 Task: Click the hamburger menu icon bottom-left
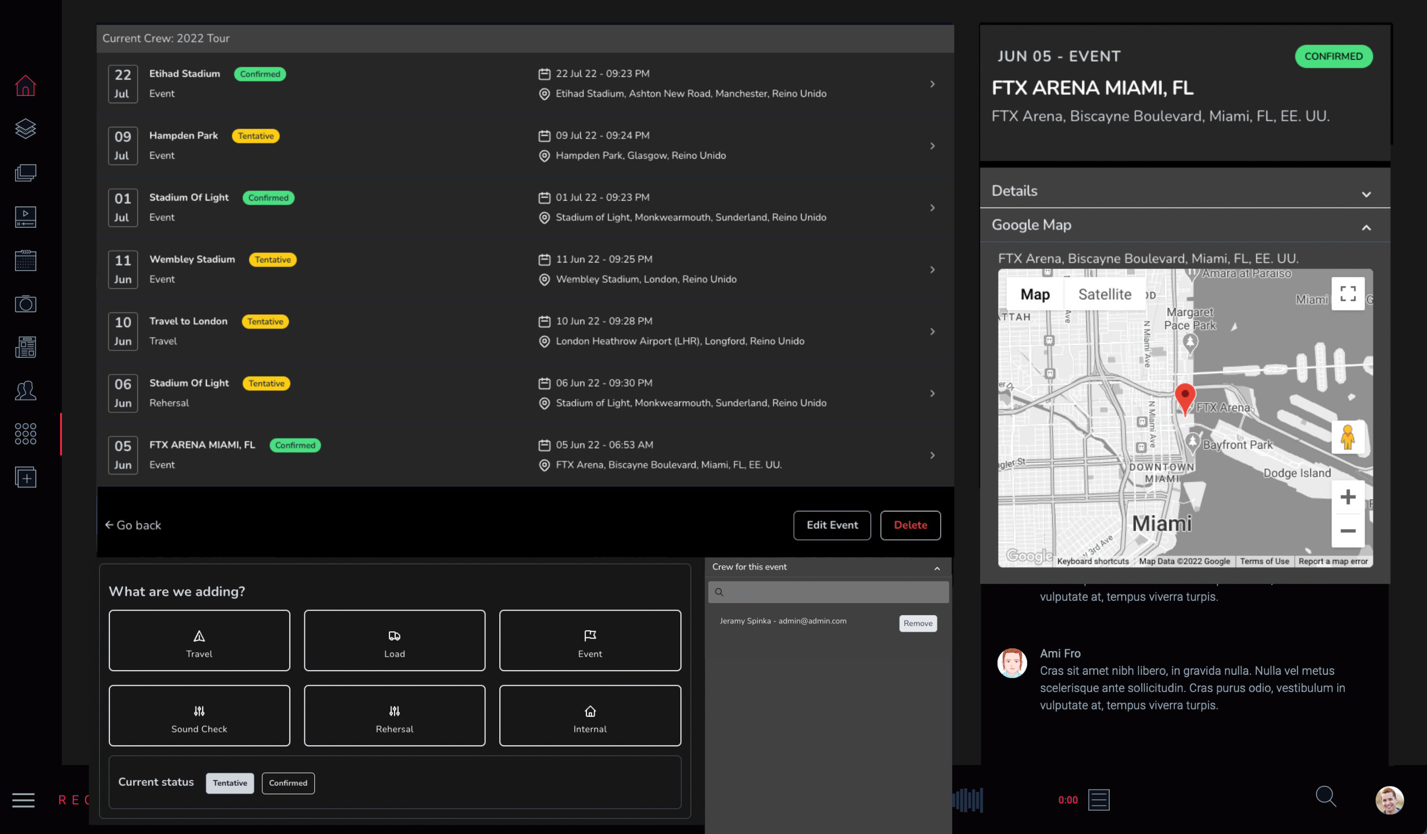[23, 799]
